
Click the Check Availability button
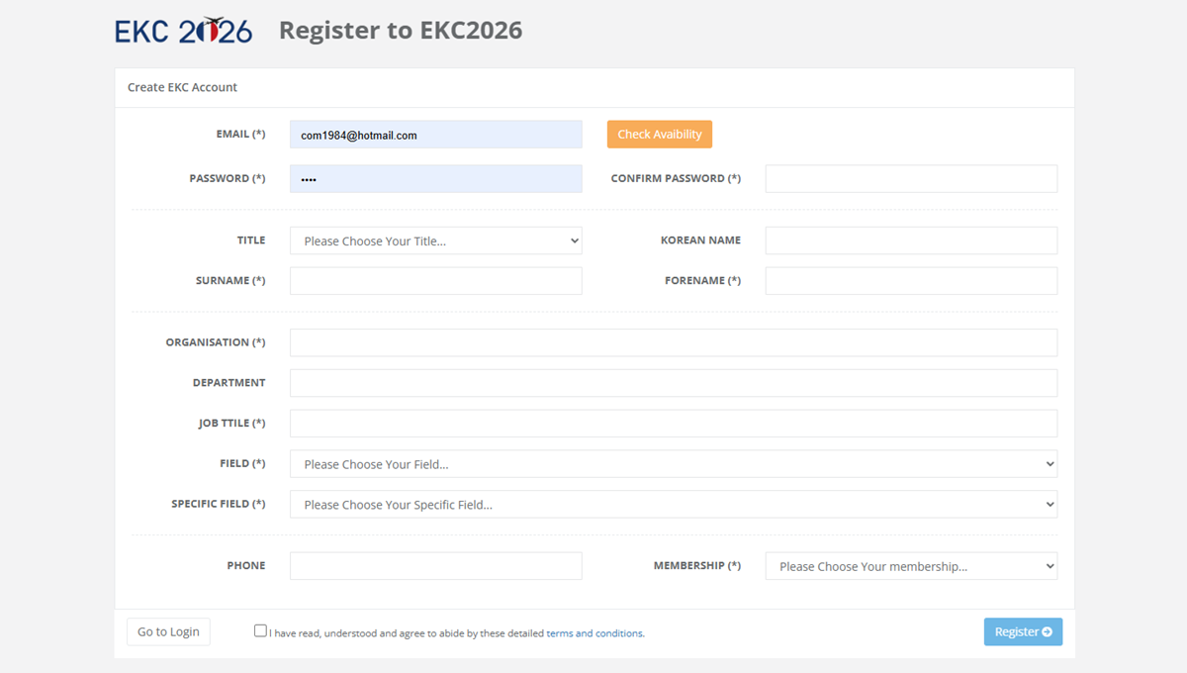tap(659, 135)
